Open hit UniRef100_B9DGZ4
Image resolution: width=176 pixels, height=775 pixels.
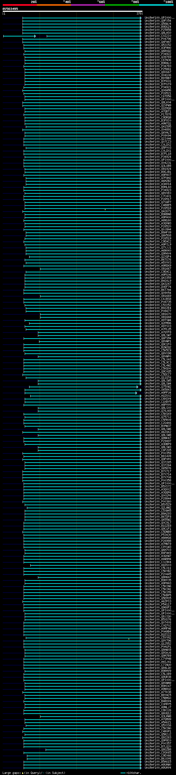click(x=158, y=27)
